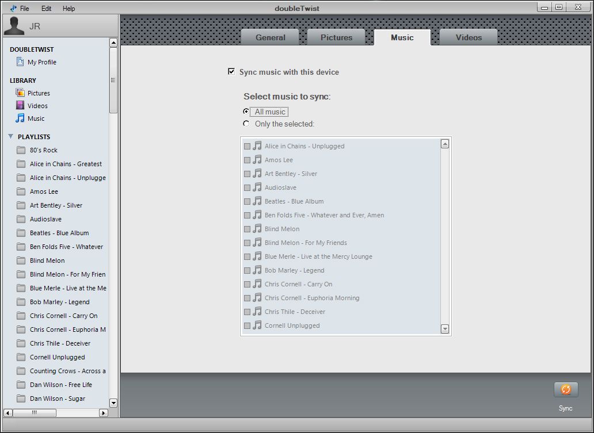Click the Audioslave sidebar folder icon
The image size is (594, 433).
click(21, 219)
